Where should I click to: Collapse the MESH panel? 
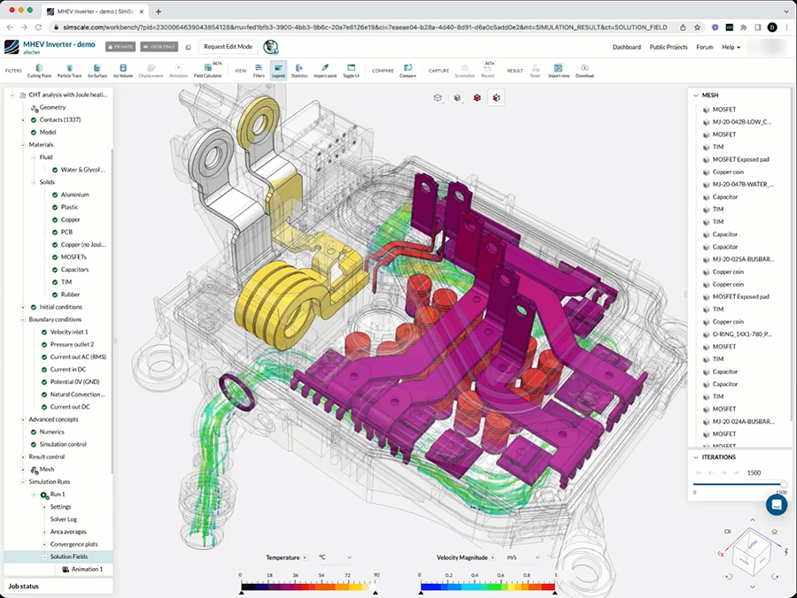696,95
